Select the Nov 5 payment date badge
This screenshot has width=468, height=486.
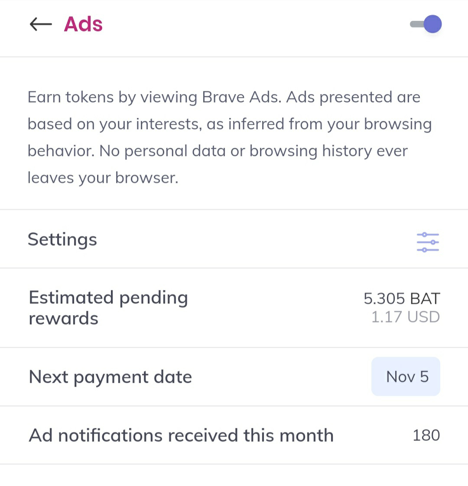click(406, 377)
